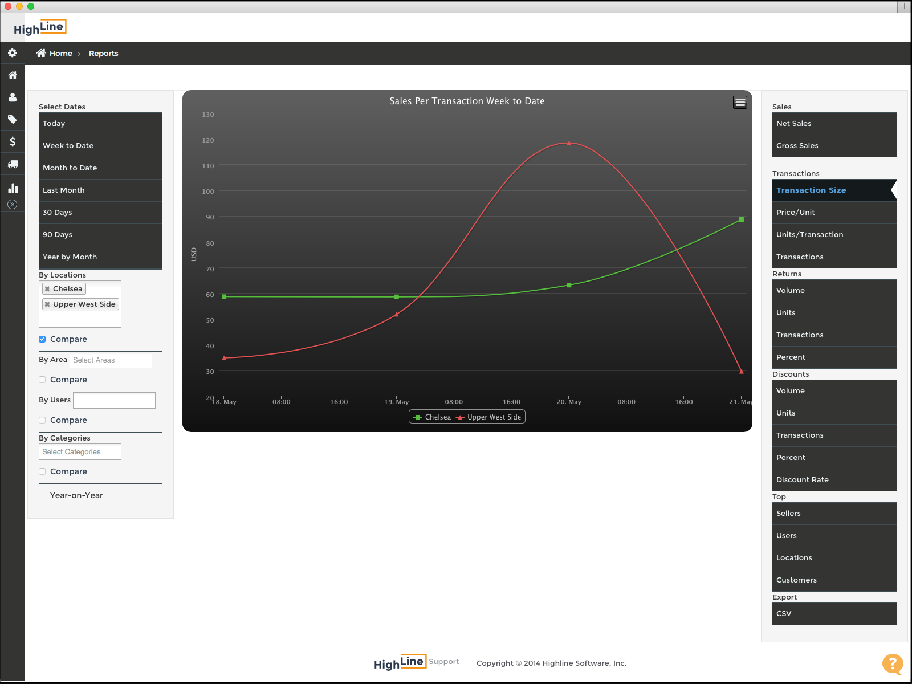Open the delivery truck sidebar icon
912x684 pixels.
[x=12, y=164]
